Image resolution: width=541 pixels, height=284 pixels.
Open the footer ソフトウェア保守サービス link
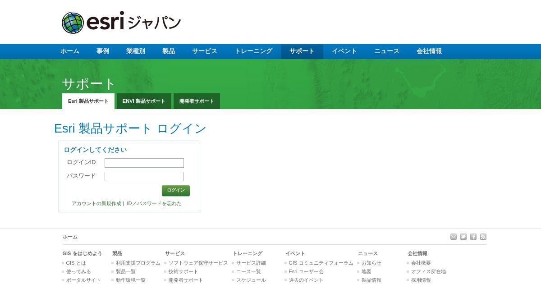click(198, 263)
